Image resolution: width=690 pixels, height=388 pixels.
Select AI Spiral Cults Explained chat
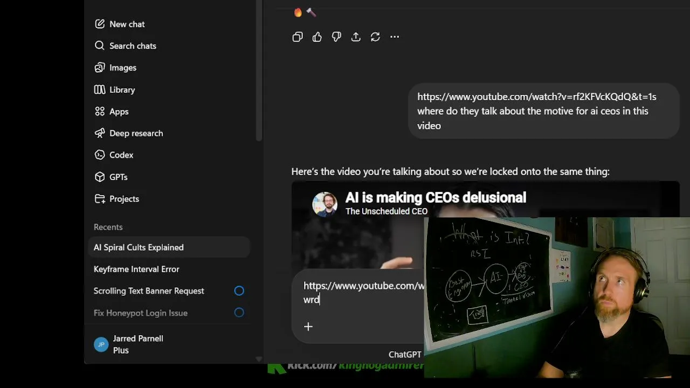(x=169, y=247)
